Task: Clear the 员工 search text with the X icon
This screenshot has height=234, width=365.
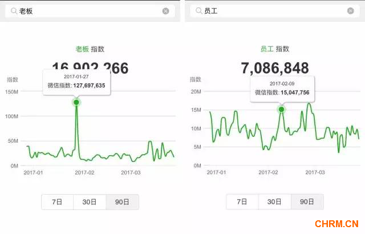Action: (x=350, y=11)
